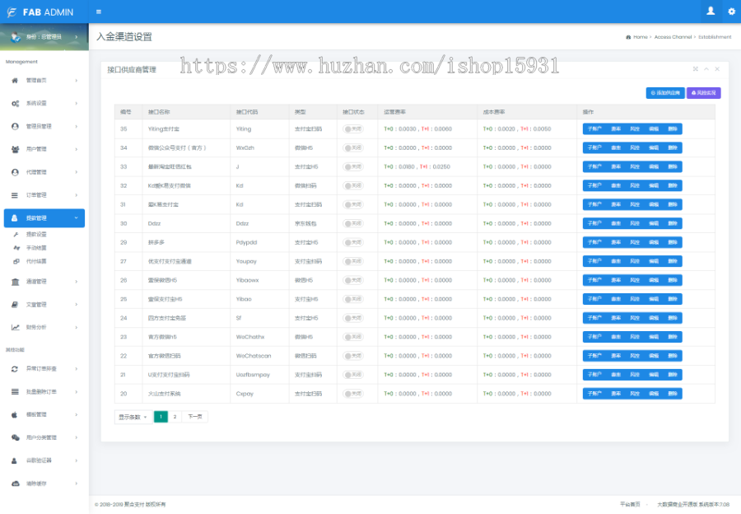Collapse the highlighted blue sidebar menu

(x=44, y=218)
